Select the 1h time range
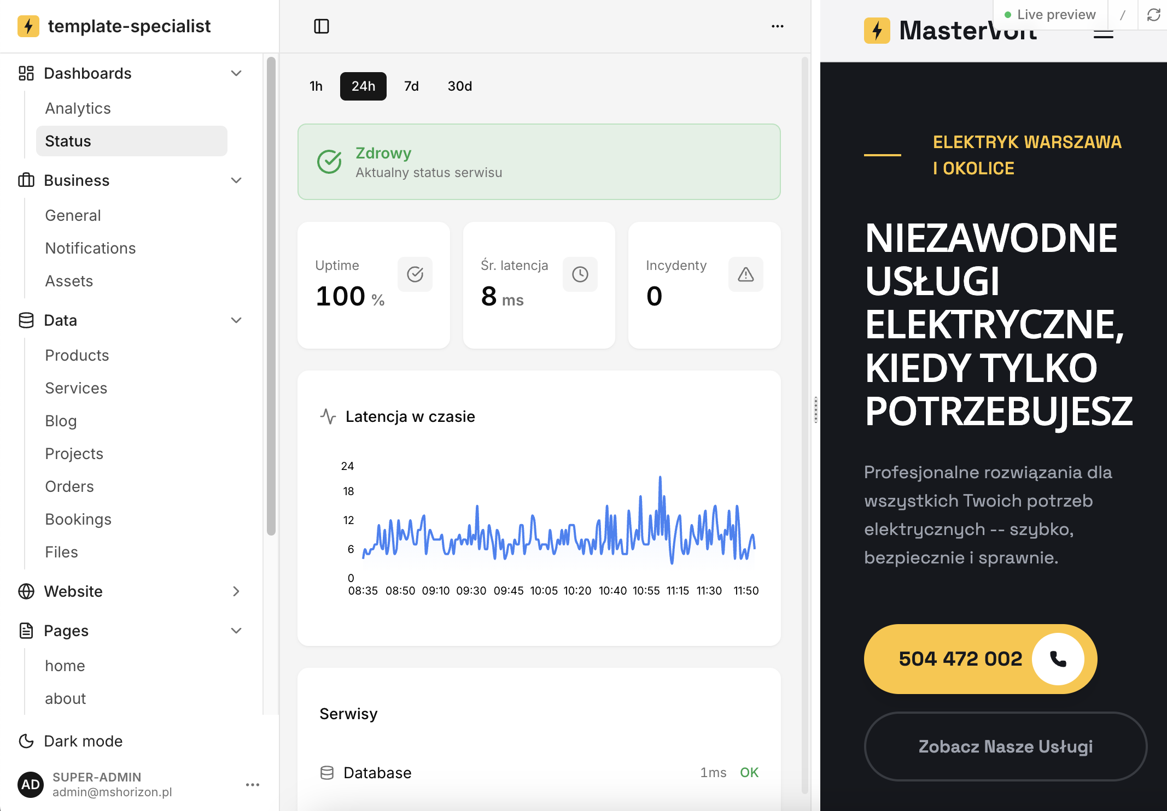1167x811 pixels. click(x=316, y=86)
